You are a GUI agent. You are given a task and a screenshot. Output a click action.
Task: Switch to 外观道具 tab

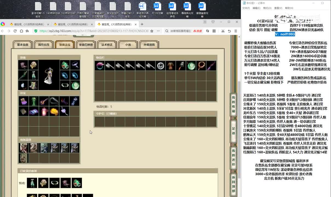point(149,45)
